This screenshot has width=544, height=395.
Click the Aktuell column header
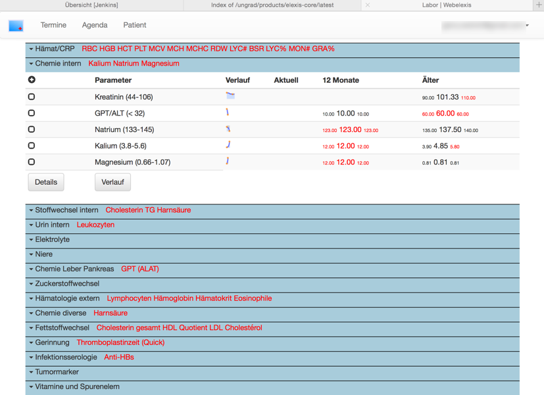pos(286,80)
